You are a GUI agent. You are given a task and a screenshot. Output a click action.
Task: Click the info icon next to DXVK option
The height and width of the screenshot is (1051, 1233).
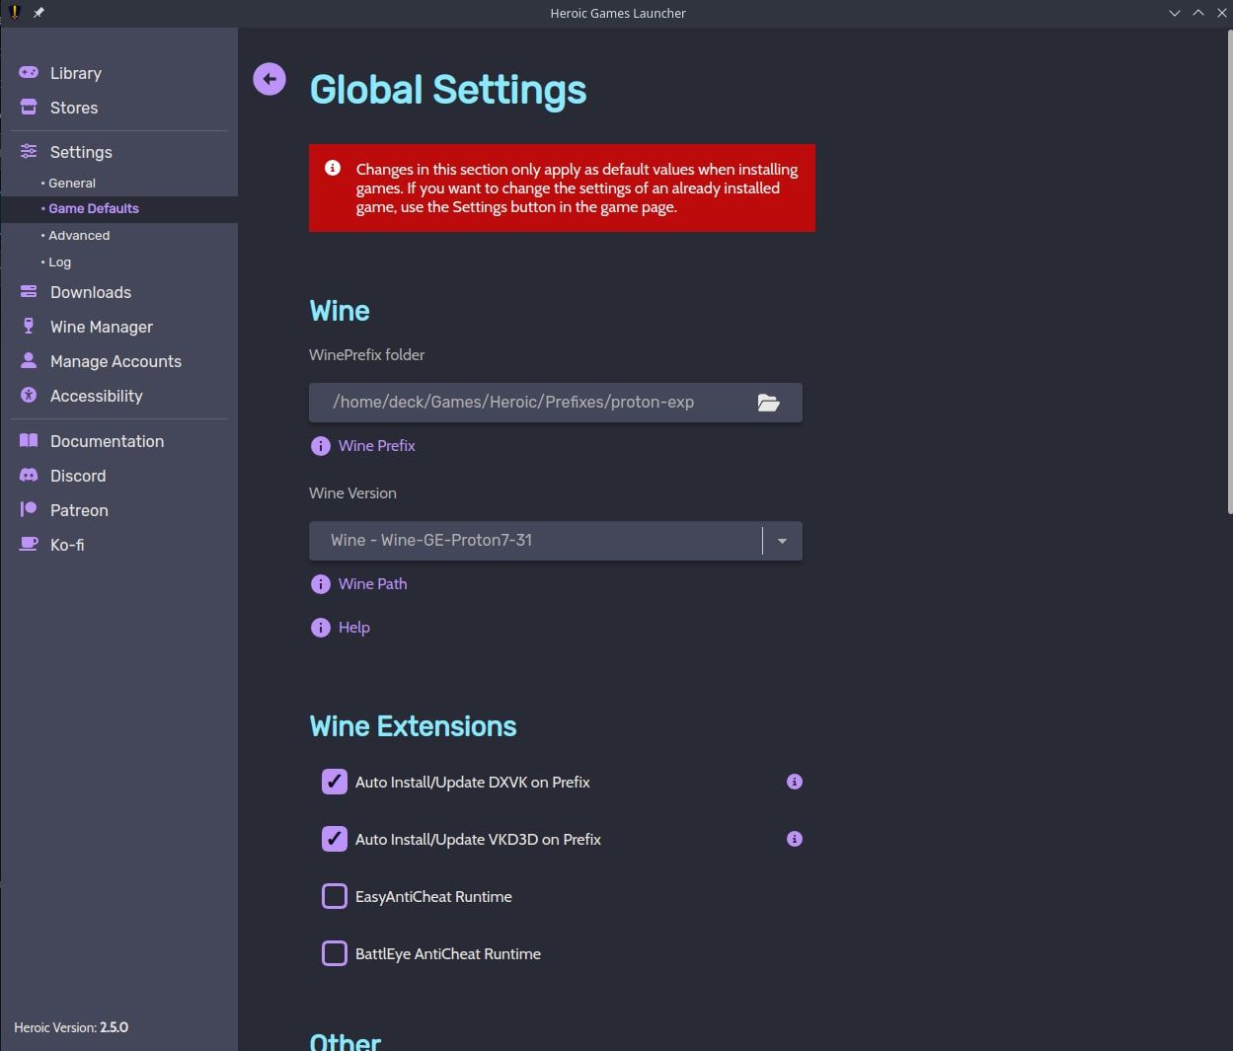[794, 781]
